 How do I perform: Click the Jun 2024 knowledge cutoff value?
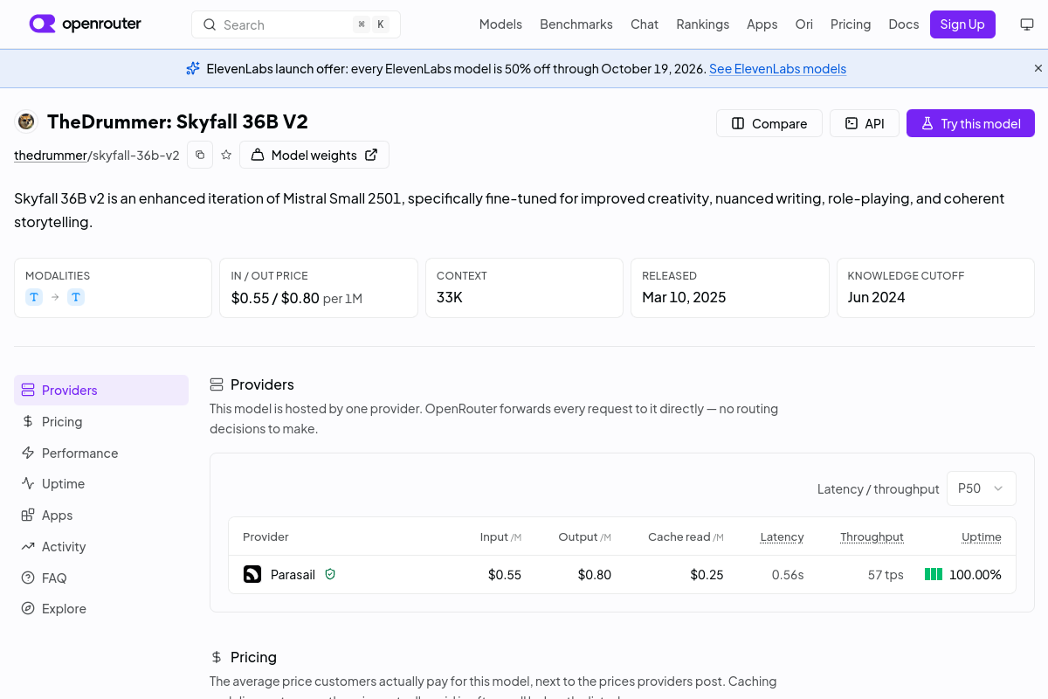click(876, 297)
